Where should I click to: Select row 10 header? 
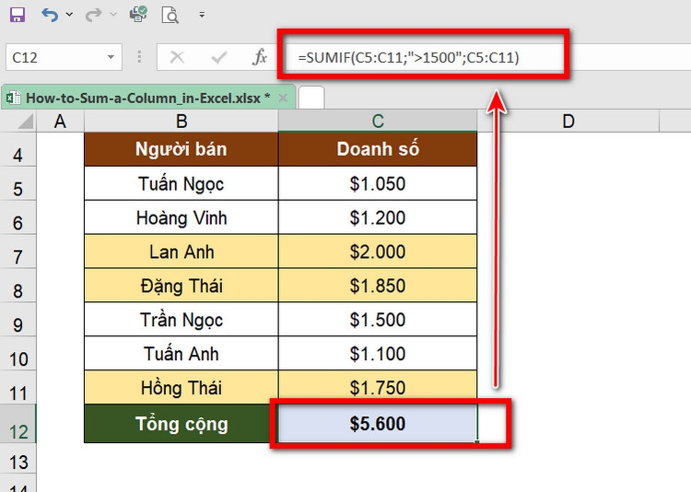(x=18, y=354)
